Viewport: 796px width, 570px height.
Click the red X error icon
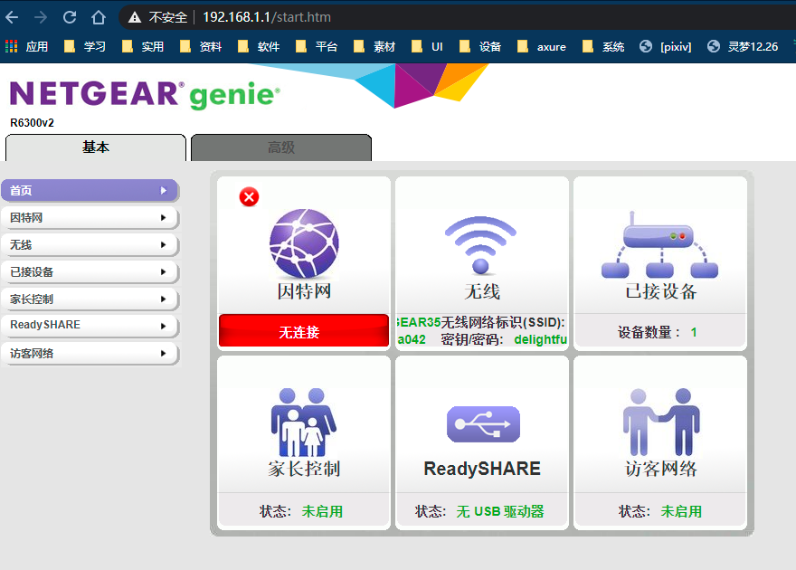pos(250,197)
